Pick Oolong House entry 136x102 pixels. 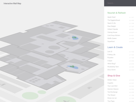121,32
